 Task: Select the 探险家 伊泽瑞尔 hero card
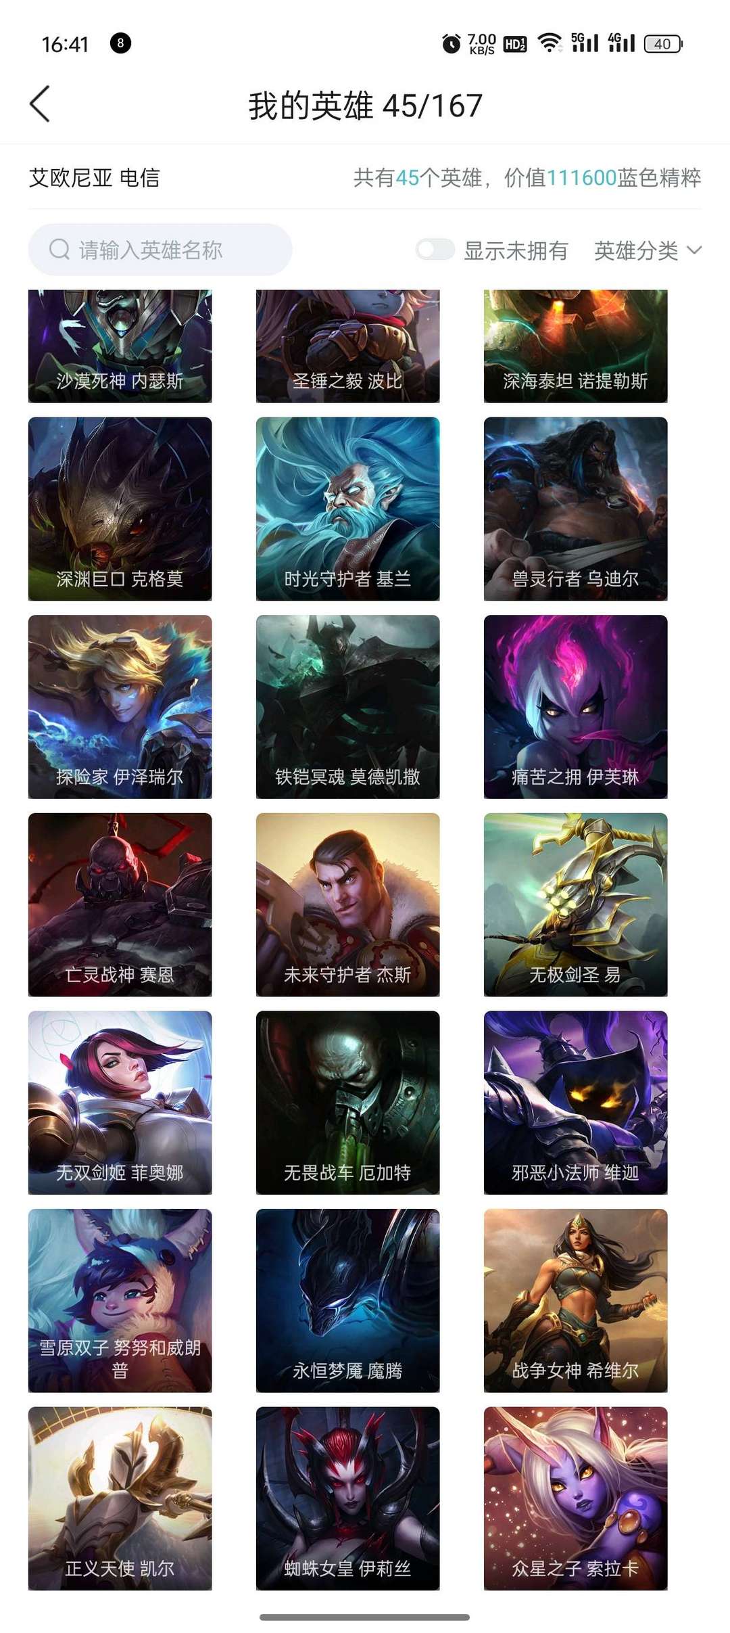click(120, 707)
